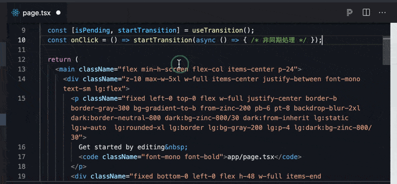This screenshot has height=184, width=397.
Task: Click the p tag name on line 15
Action: pyautogui.click(x=77, y=99)
